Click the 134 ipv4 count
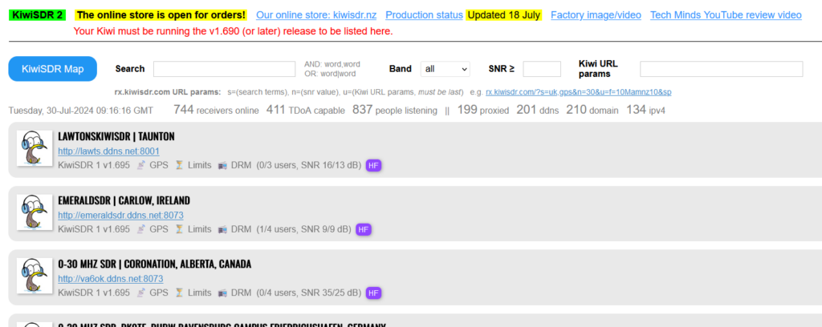822x327 pixels. pos(646,110)
